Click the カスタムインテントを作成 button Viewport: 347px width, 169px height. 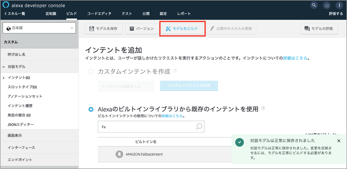(189, 86)
